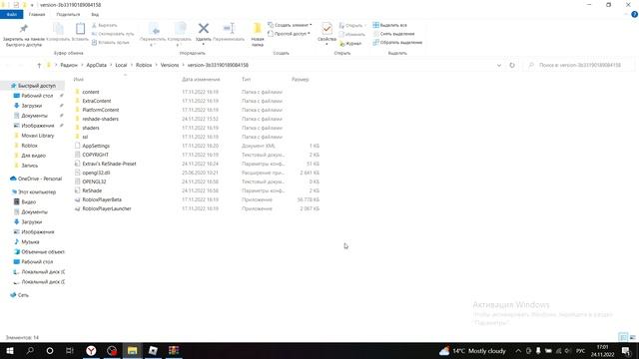Open the Файл (File) menu tab

point(11,14)
